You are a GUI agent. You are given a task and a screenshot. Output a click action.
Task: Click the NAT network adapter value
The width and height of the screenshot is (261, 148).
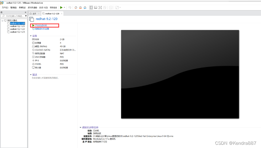pyautogui.click(x=62, y=54)
